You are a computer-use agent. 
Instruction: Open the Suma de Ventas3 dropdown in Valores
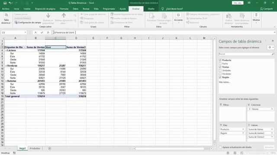pyautogui.click(x=272, y=137)
